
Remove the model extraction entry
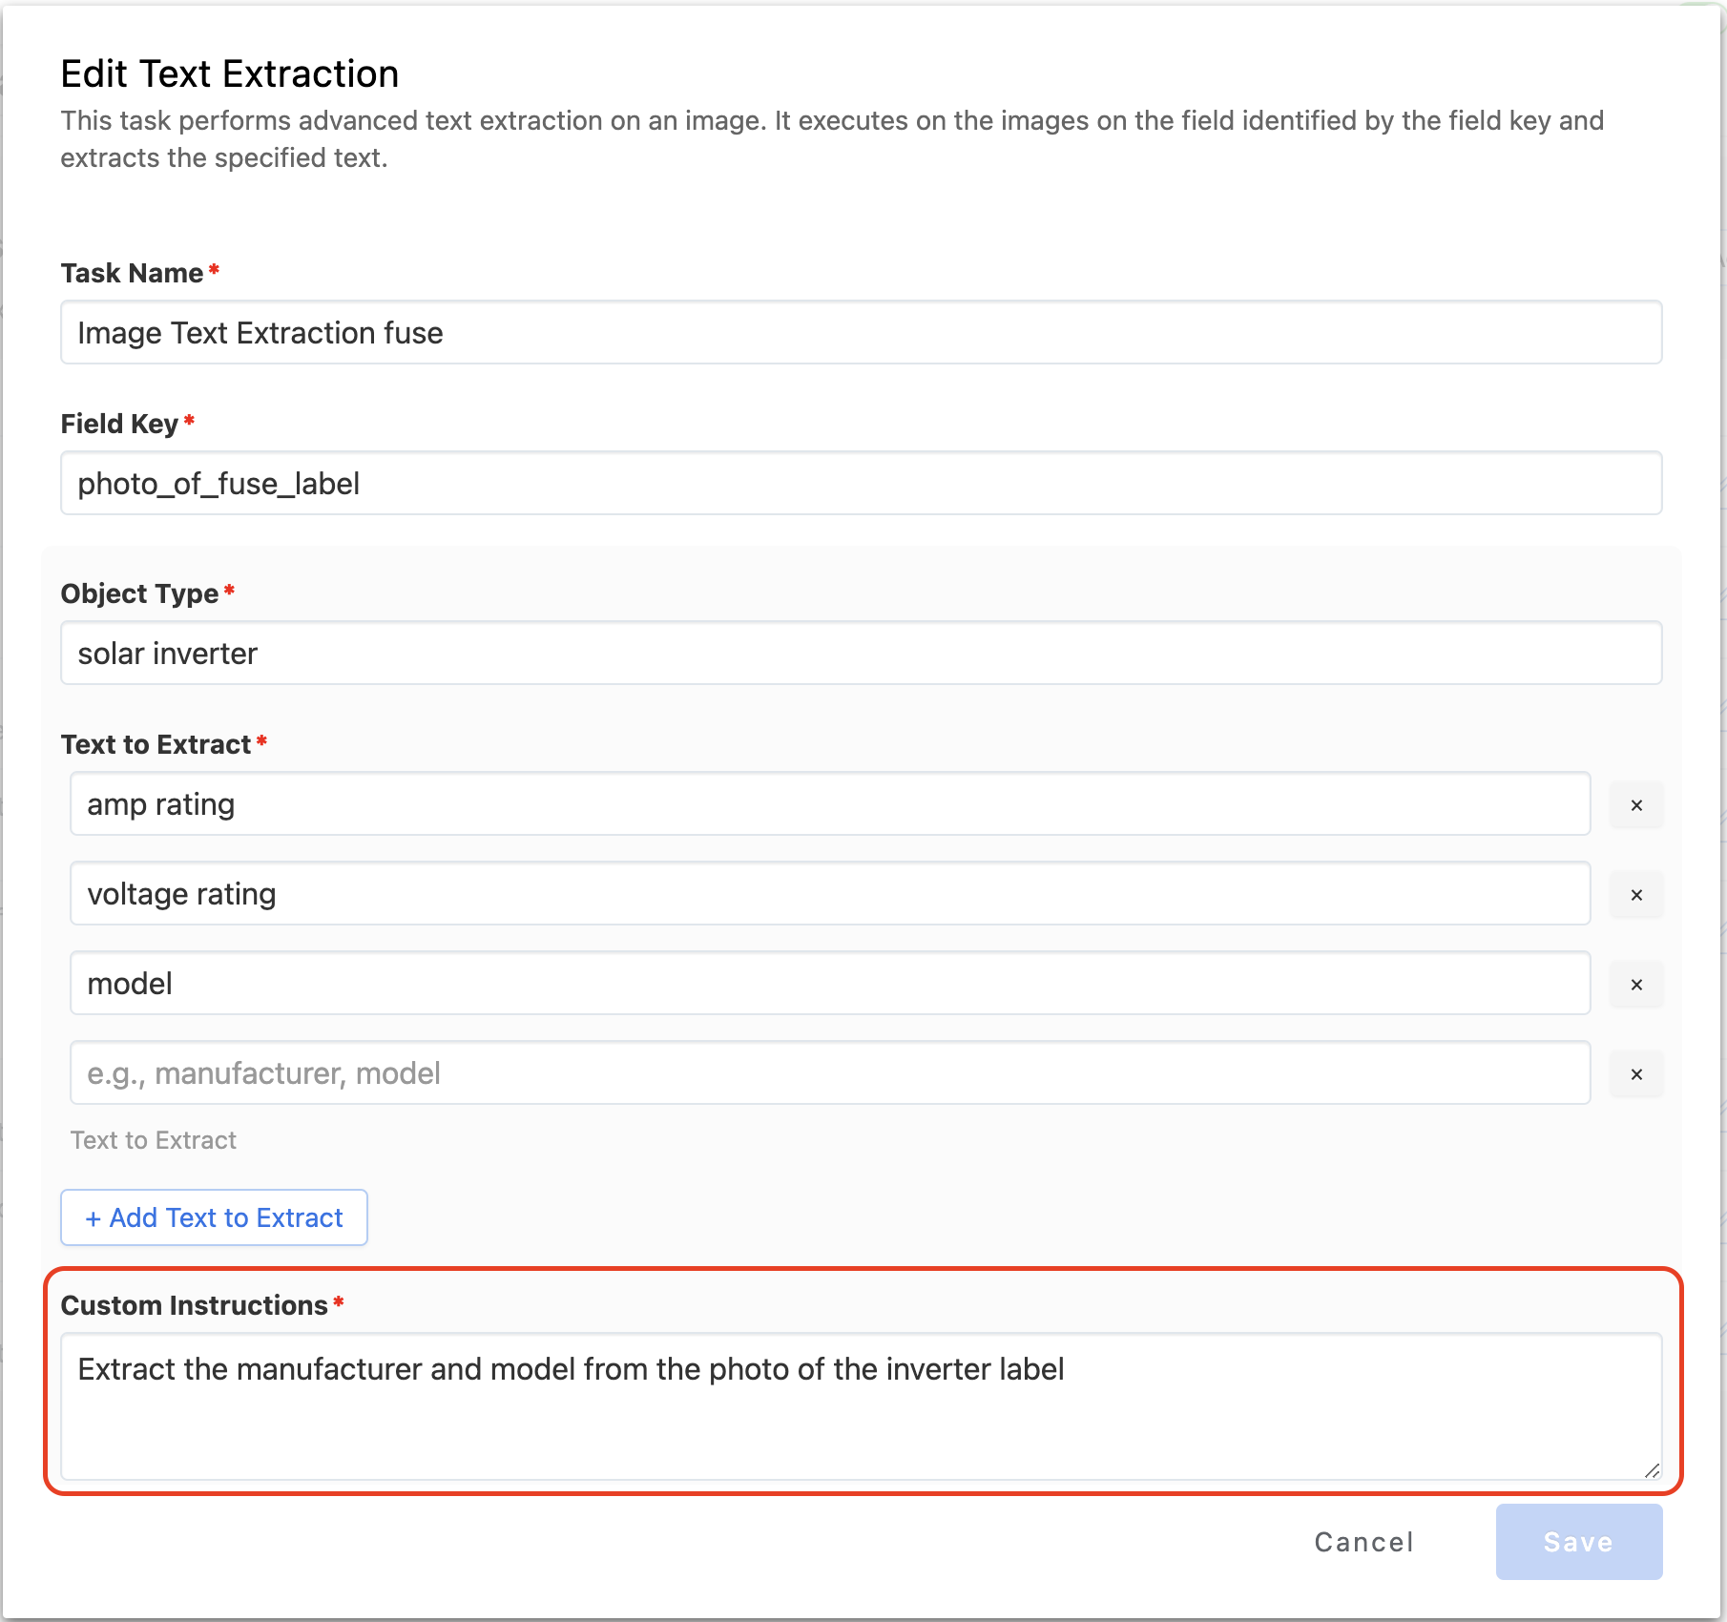[x=1636, y=985]
